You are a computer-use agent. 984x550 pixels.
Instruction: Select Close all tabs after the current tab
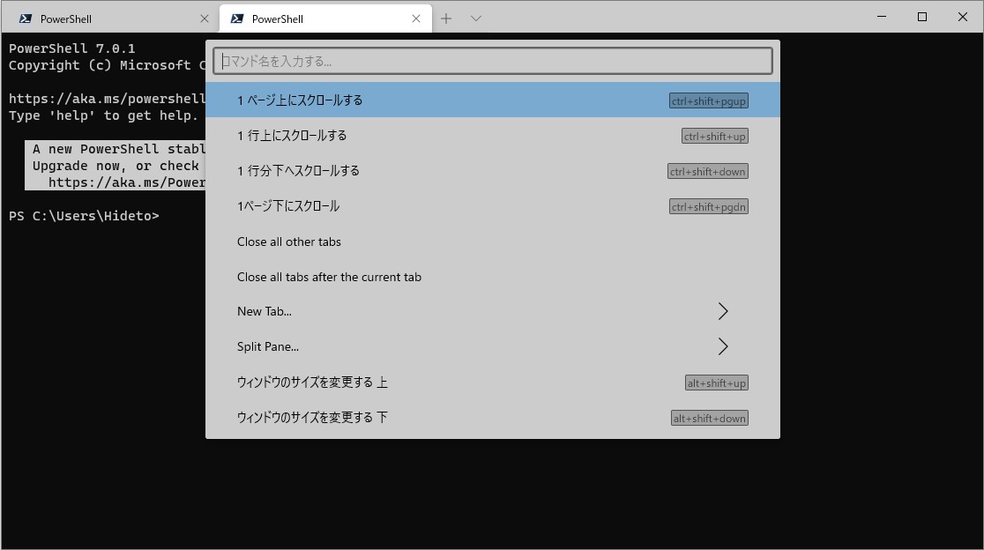point(329,277)
